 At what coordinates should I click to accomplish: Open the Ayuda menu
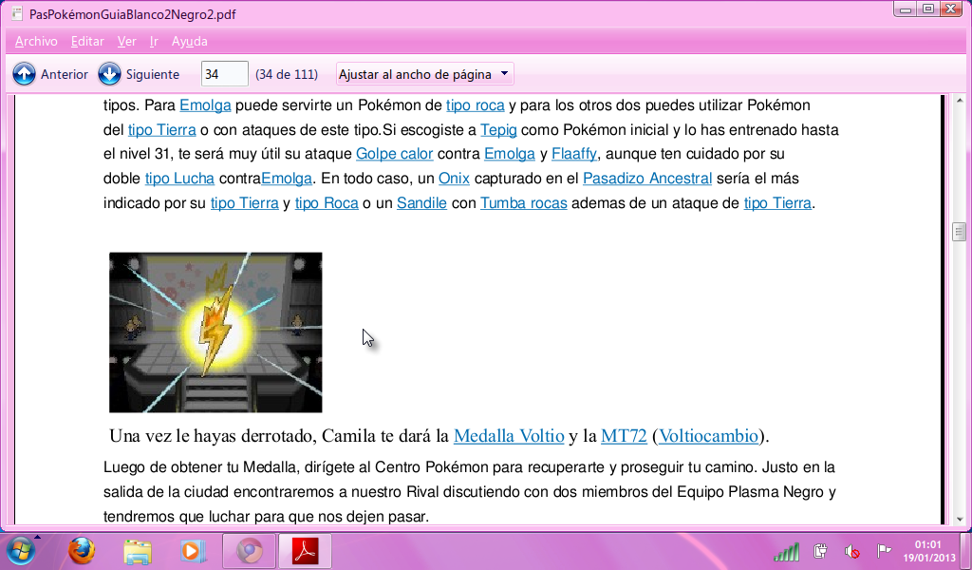pyautogui.click(x=190, y=42)
